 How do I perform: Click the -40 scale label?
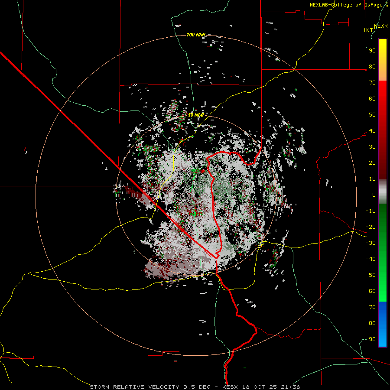(x=370, y=259)
